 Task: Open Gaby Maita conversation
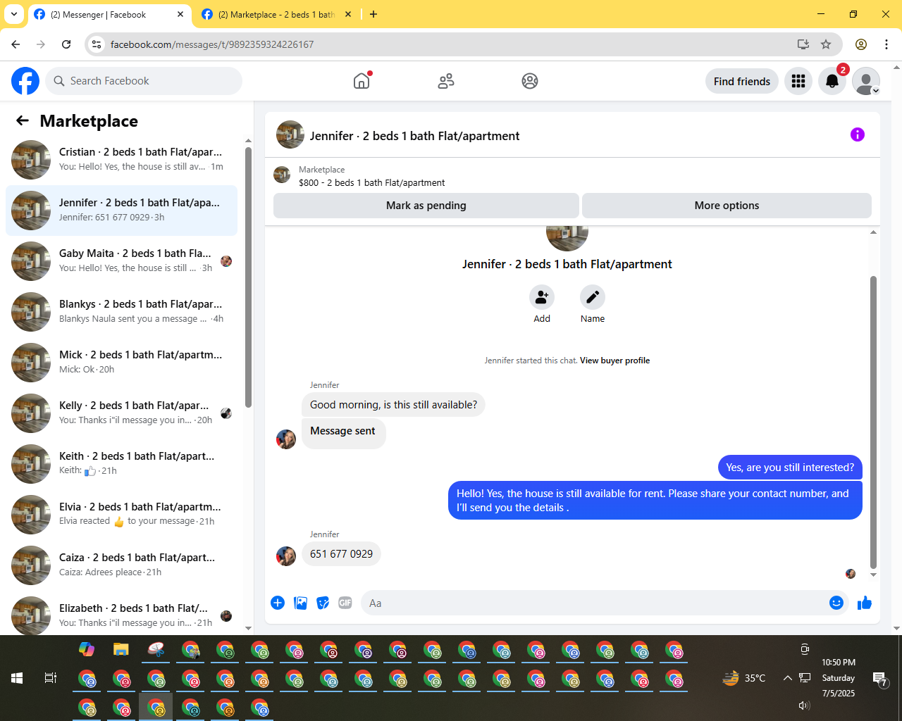121,261
